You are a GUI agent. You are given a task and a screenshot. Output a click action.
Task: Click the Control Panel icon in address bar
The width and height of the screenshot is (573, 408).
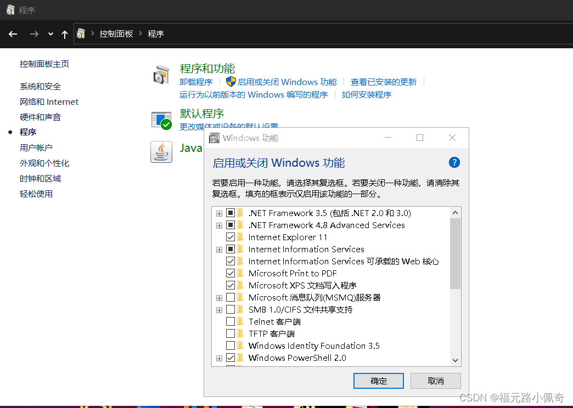(81, 34)
